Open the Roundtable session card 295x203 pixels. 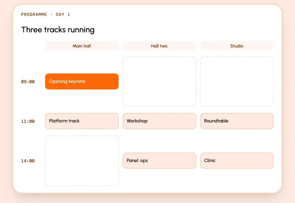[x=237, y=121]
